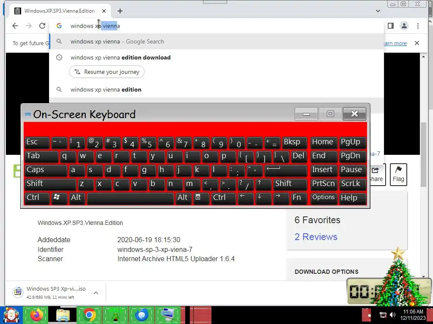Close the Windows.XP.SP3.Vienna.Edition tab

(104, 11)
